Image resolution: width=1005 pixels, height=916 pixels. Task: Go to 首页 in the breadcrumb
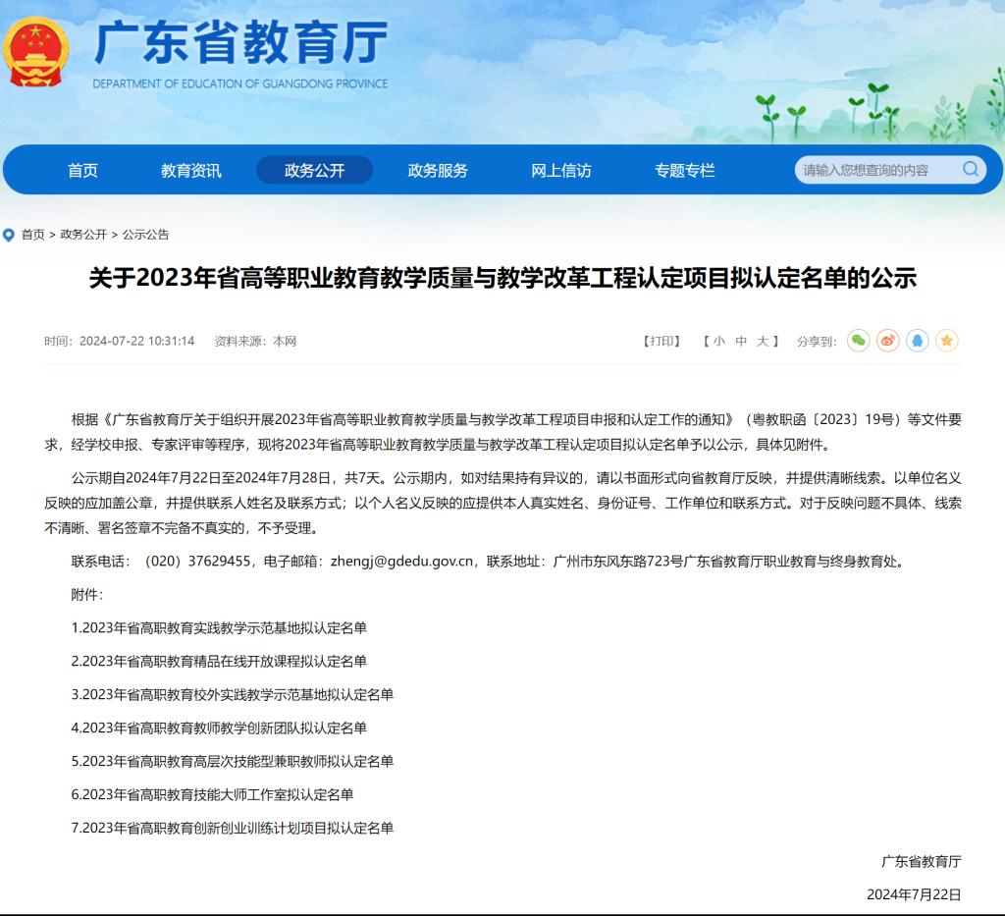point(32,235)
